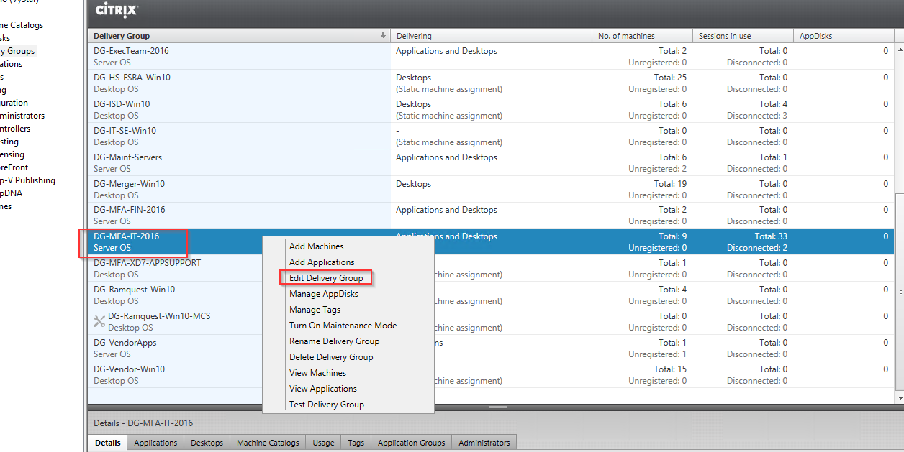Open the Machine Catalogs tab
Screen dimensions: 904x452
[268, 443]
